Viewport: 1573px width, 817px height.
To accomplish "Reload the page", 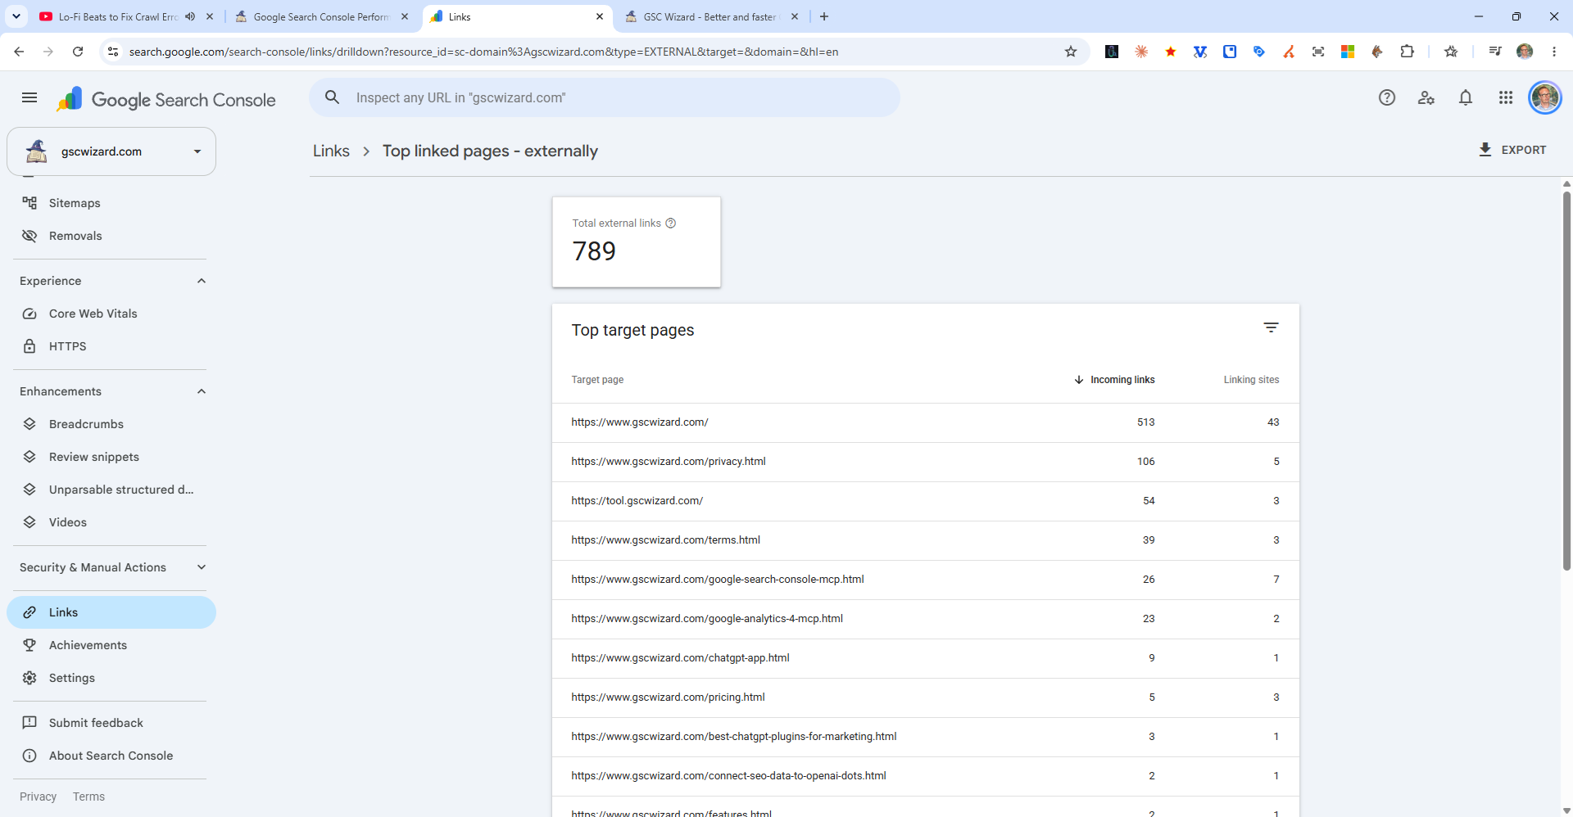I will [x=78, y=52].
